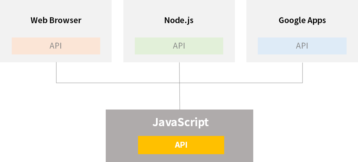Screen dimensions: 358x162
Task: Select the blue API block under Google Apps
Action: [302, 46]
